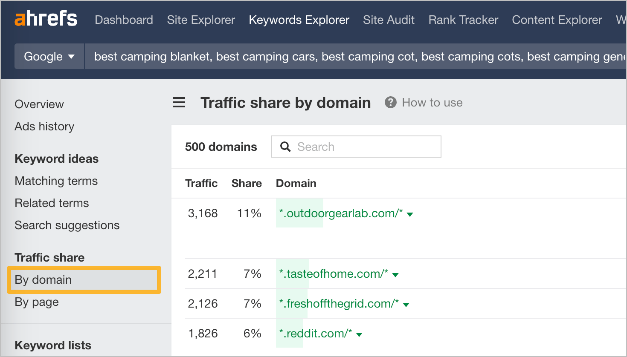Open the freshoffthegrid.com domain link
The image size is (627, 357).
click(339, 303)
